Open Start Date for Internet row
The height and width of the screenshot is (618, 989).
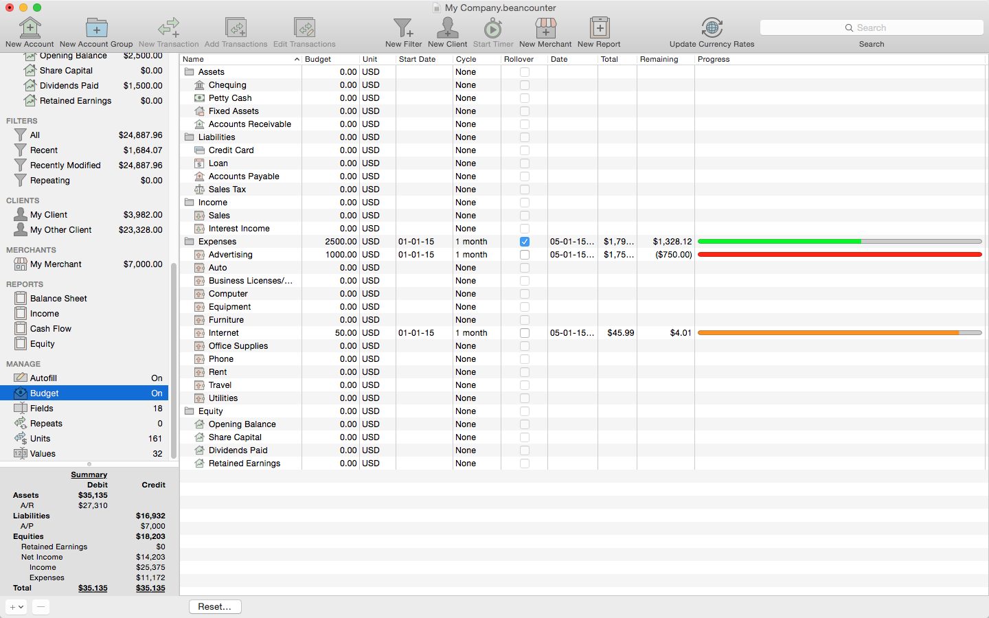tap(424, 333)
